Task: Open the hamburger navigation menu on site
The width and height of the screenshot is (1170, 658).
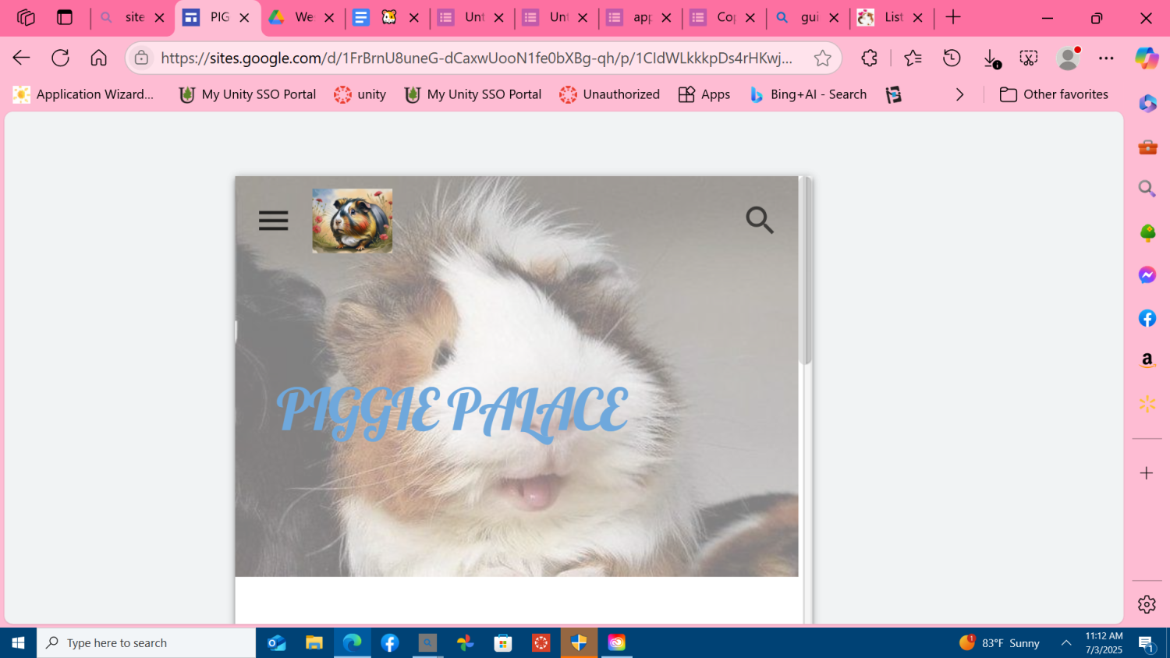Action: tap(273, 221)
